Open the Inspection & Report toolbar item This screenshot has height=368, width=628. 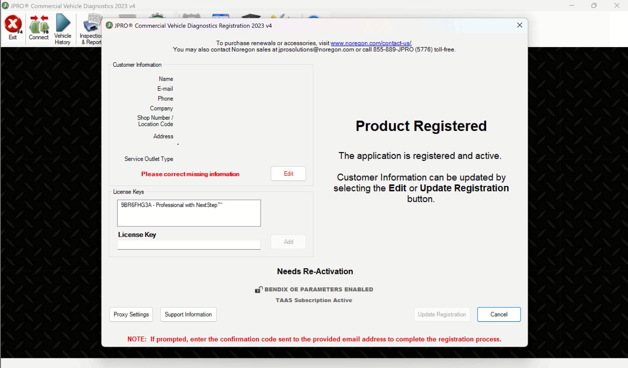[x=91, y=29]
